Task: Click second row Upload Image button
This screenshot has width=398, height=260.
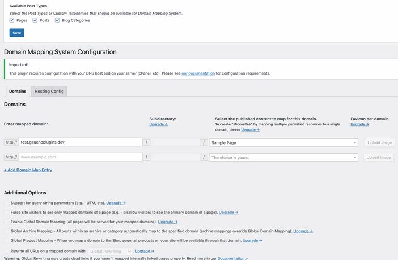Action: pos(379,157)
